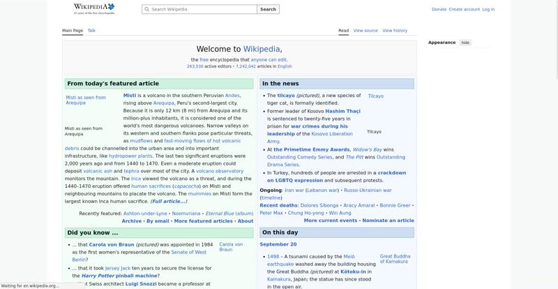Open the featured article Archive link
Image resolution: width=558 pixels, height=289 pixels.
click(x=132, y=221)
